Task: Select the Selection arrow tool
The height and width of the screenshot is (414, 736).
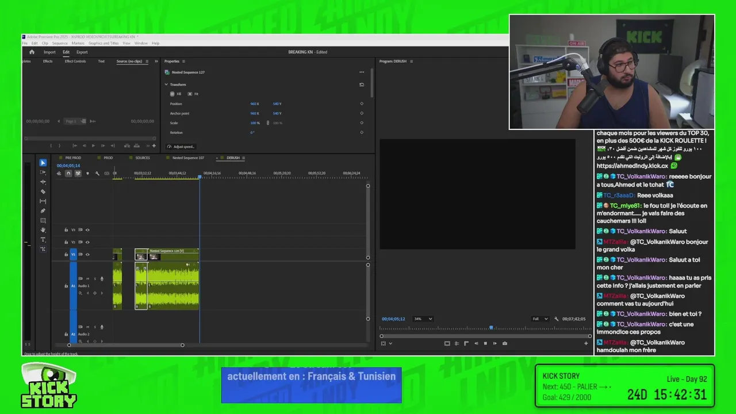Action: pos(43,163)
